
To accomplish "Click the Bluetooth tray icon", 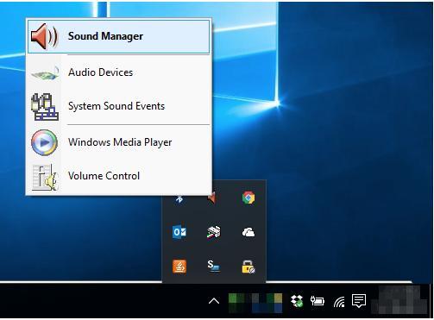I will pos(179,198).
